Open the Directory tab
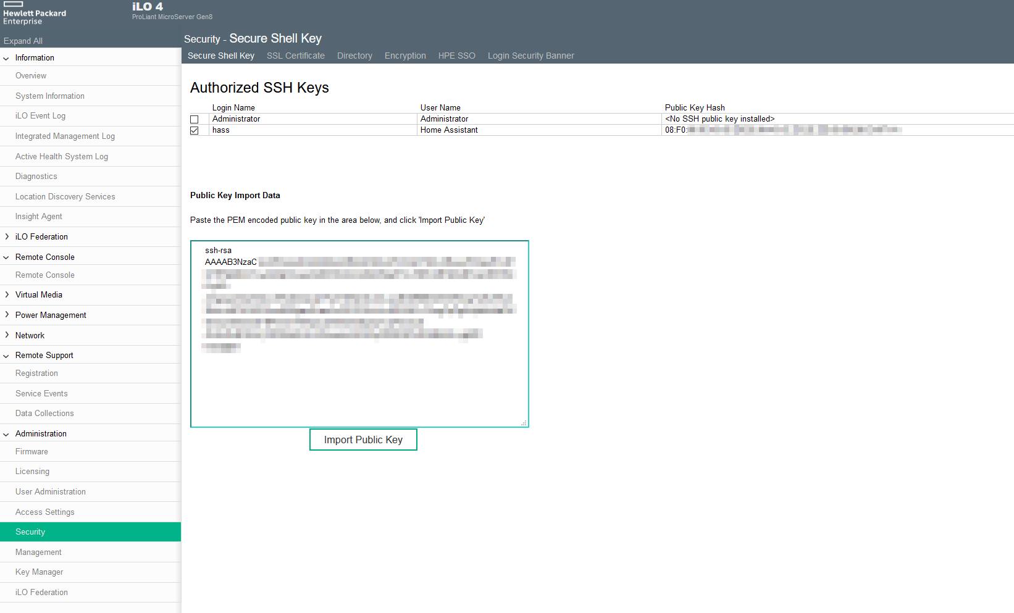 click(354, 56)
